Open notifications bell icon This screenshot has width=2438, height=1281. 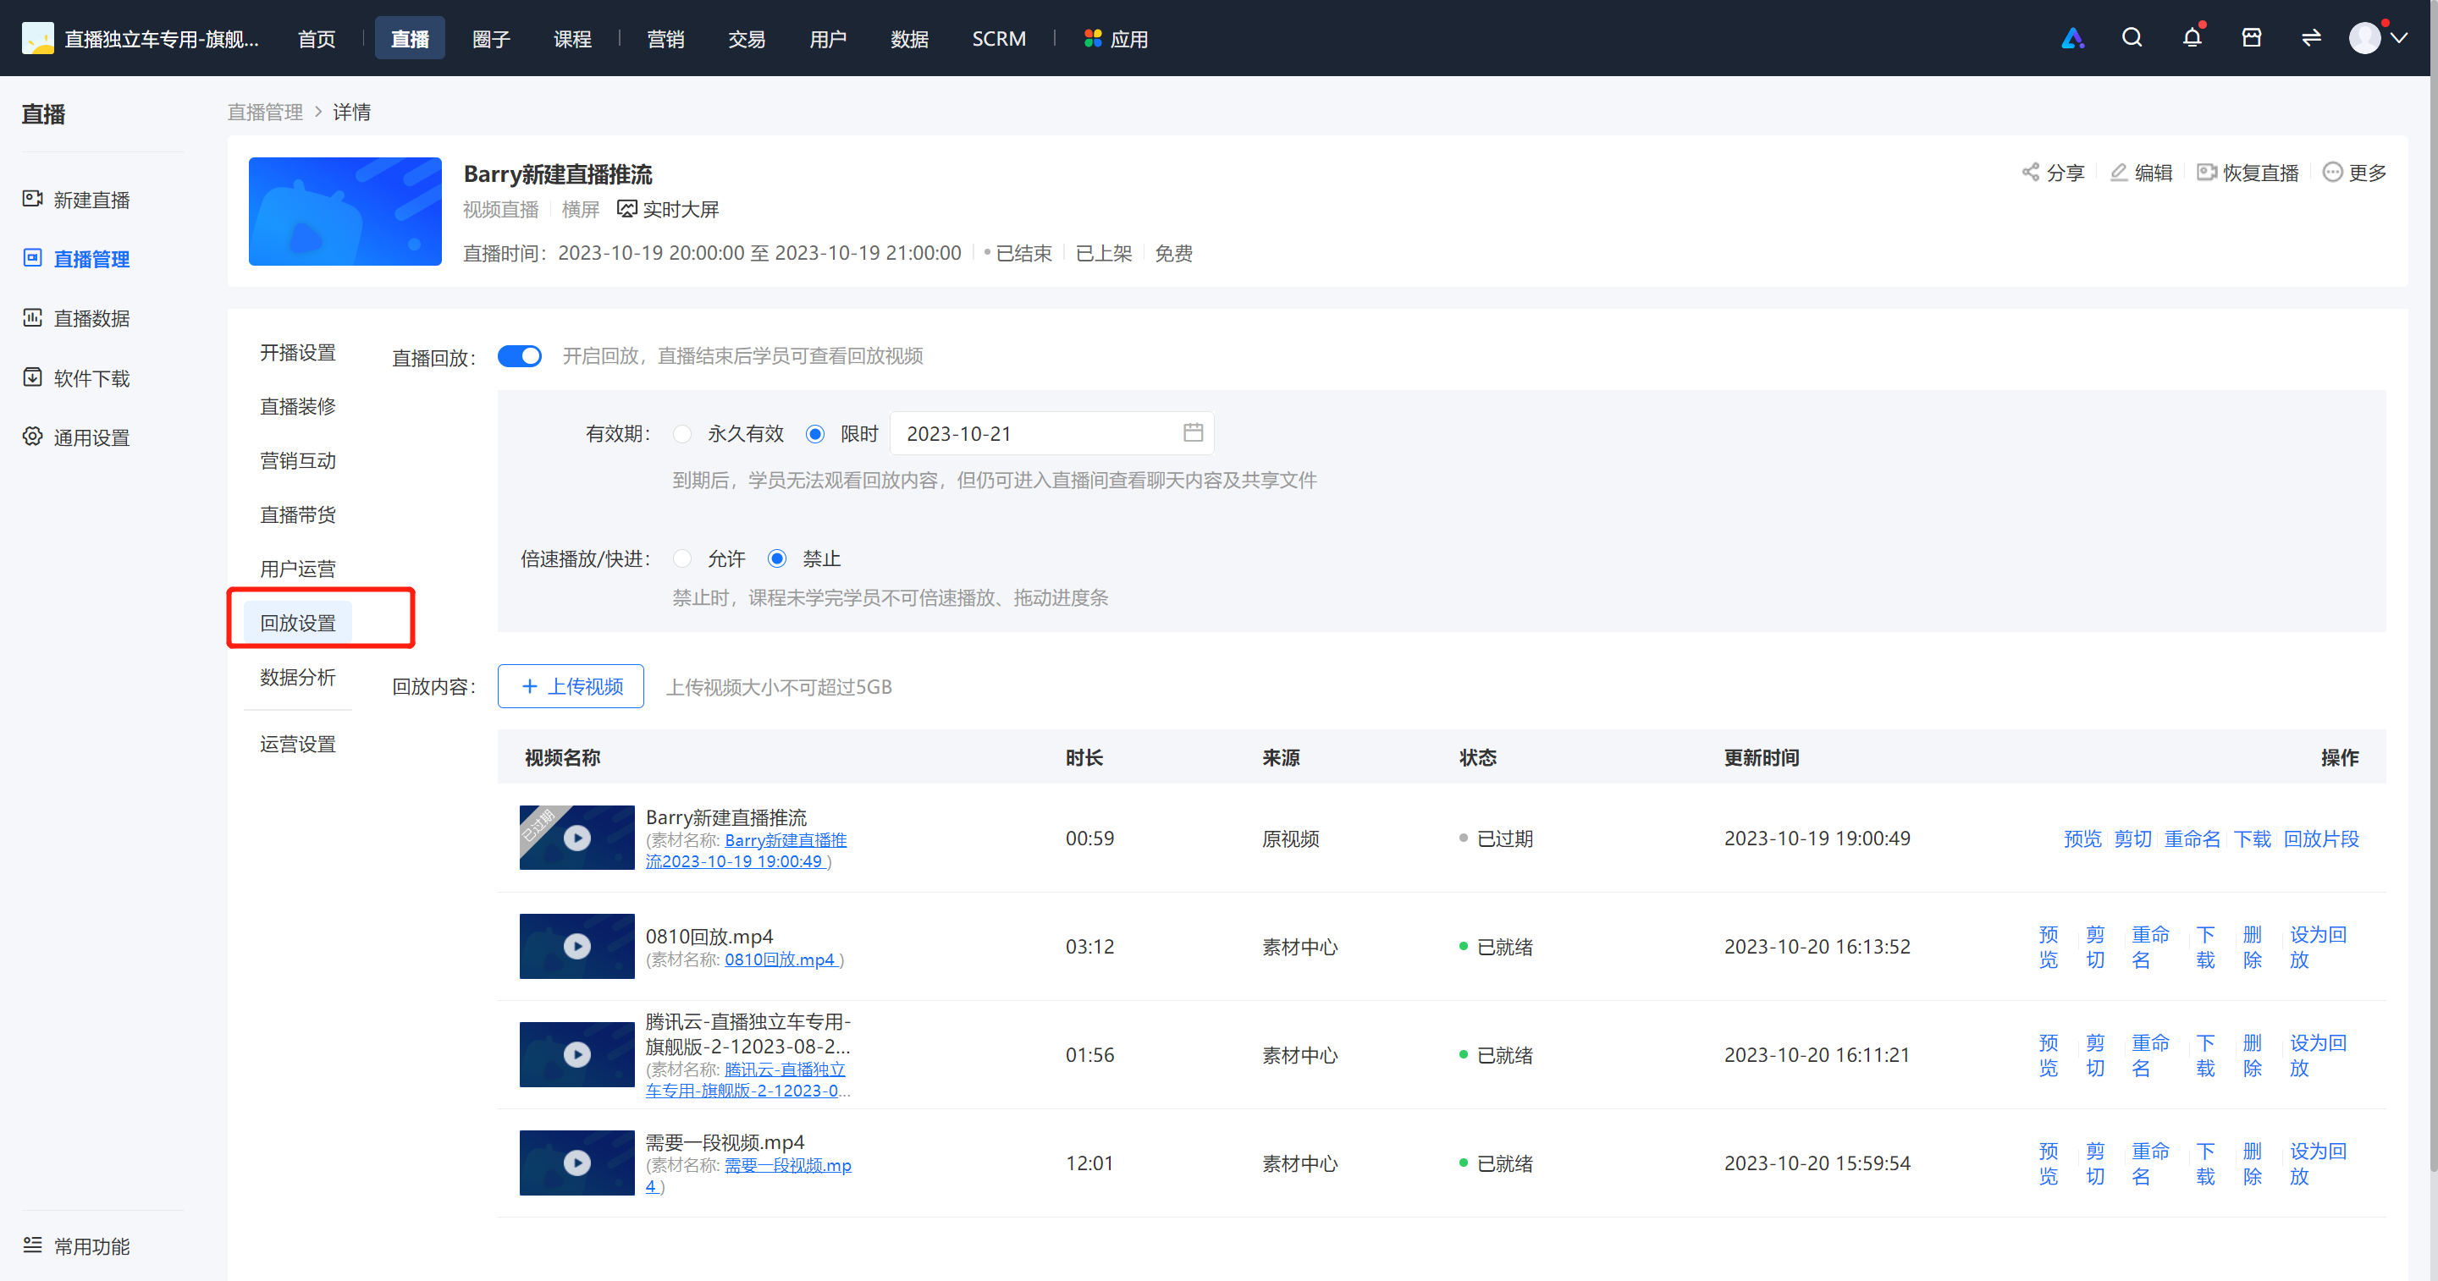pos(2191,38)
